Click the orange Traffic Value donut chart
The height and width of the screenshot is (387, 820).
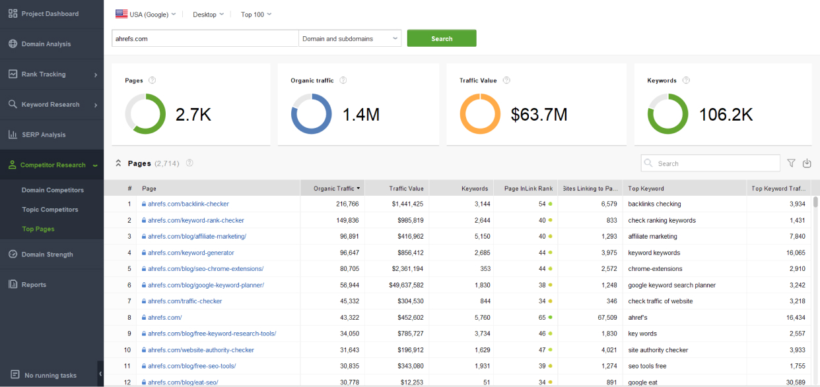point(481,114)
